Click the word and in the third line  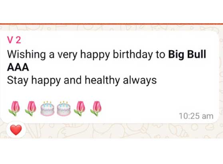point(72,80)
